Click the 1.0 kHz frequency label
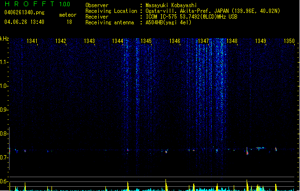The image size is (300, 191). coord(4,86)
